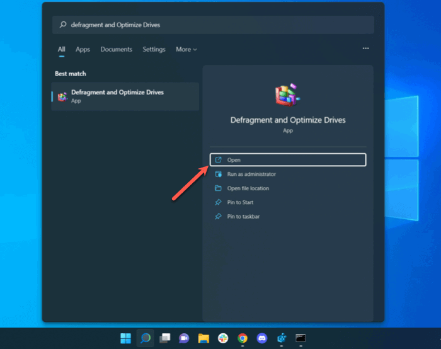This screenshot has width=441, height=349.
Task: Click the pin icon beside Pin to taskbar
Action: coord(218,216)
